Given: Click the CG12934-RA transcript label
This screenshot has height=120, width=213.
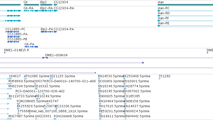Looking at the screenshot, I should pos(64,8).
